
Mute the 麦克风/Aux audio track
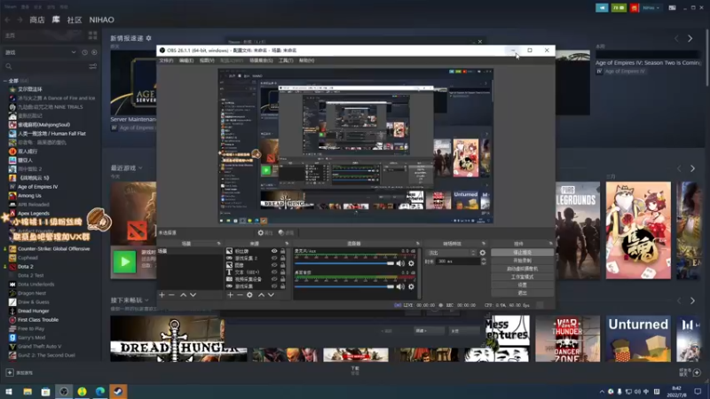coord(400,263)
